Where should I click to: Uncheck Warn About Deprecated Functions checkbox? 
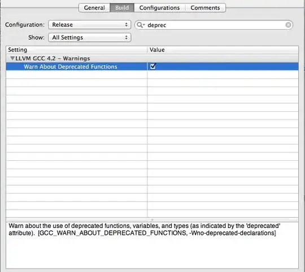tap(152, 67)
